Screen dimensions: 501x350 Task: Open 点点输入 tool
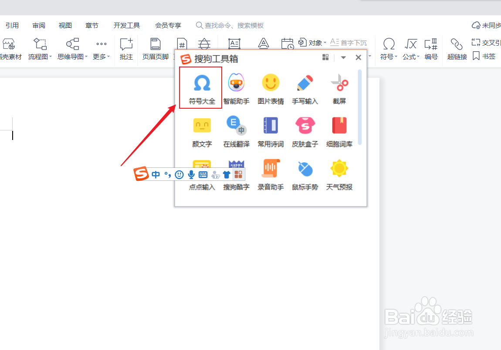pyautogui.click(x=202, y=187)
